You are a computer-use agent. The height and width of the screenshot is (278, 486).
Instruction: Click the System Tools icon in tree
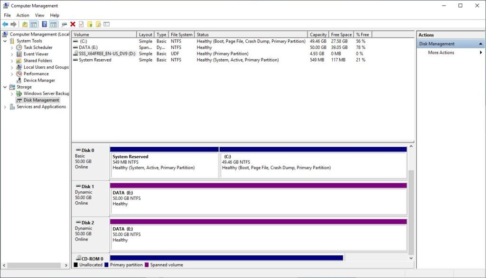(x=12, y=41)
